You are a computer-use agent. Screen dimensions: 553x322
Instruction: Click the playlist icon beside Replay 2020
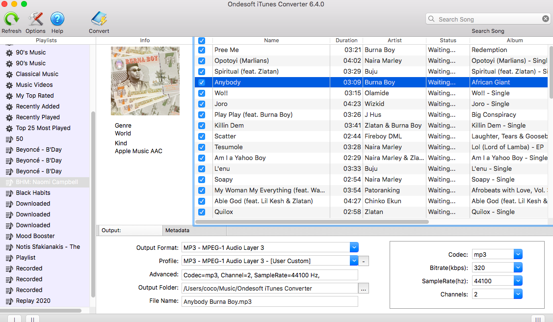pos(9,301)
